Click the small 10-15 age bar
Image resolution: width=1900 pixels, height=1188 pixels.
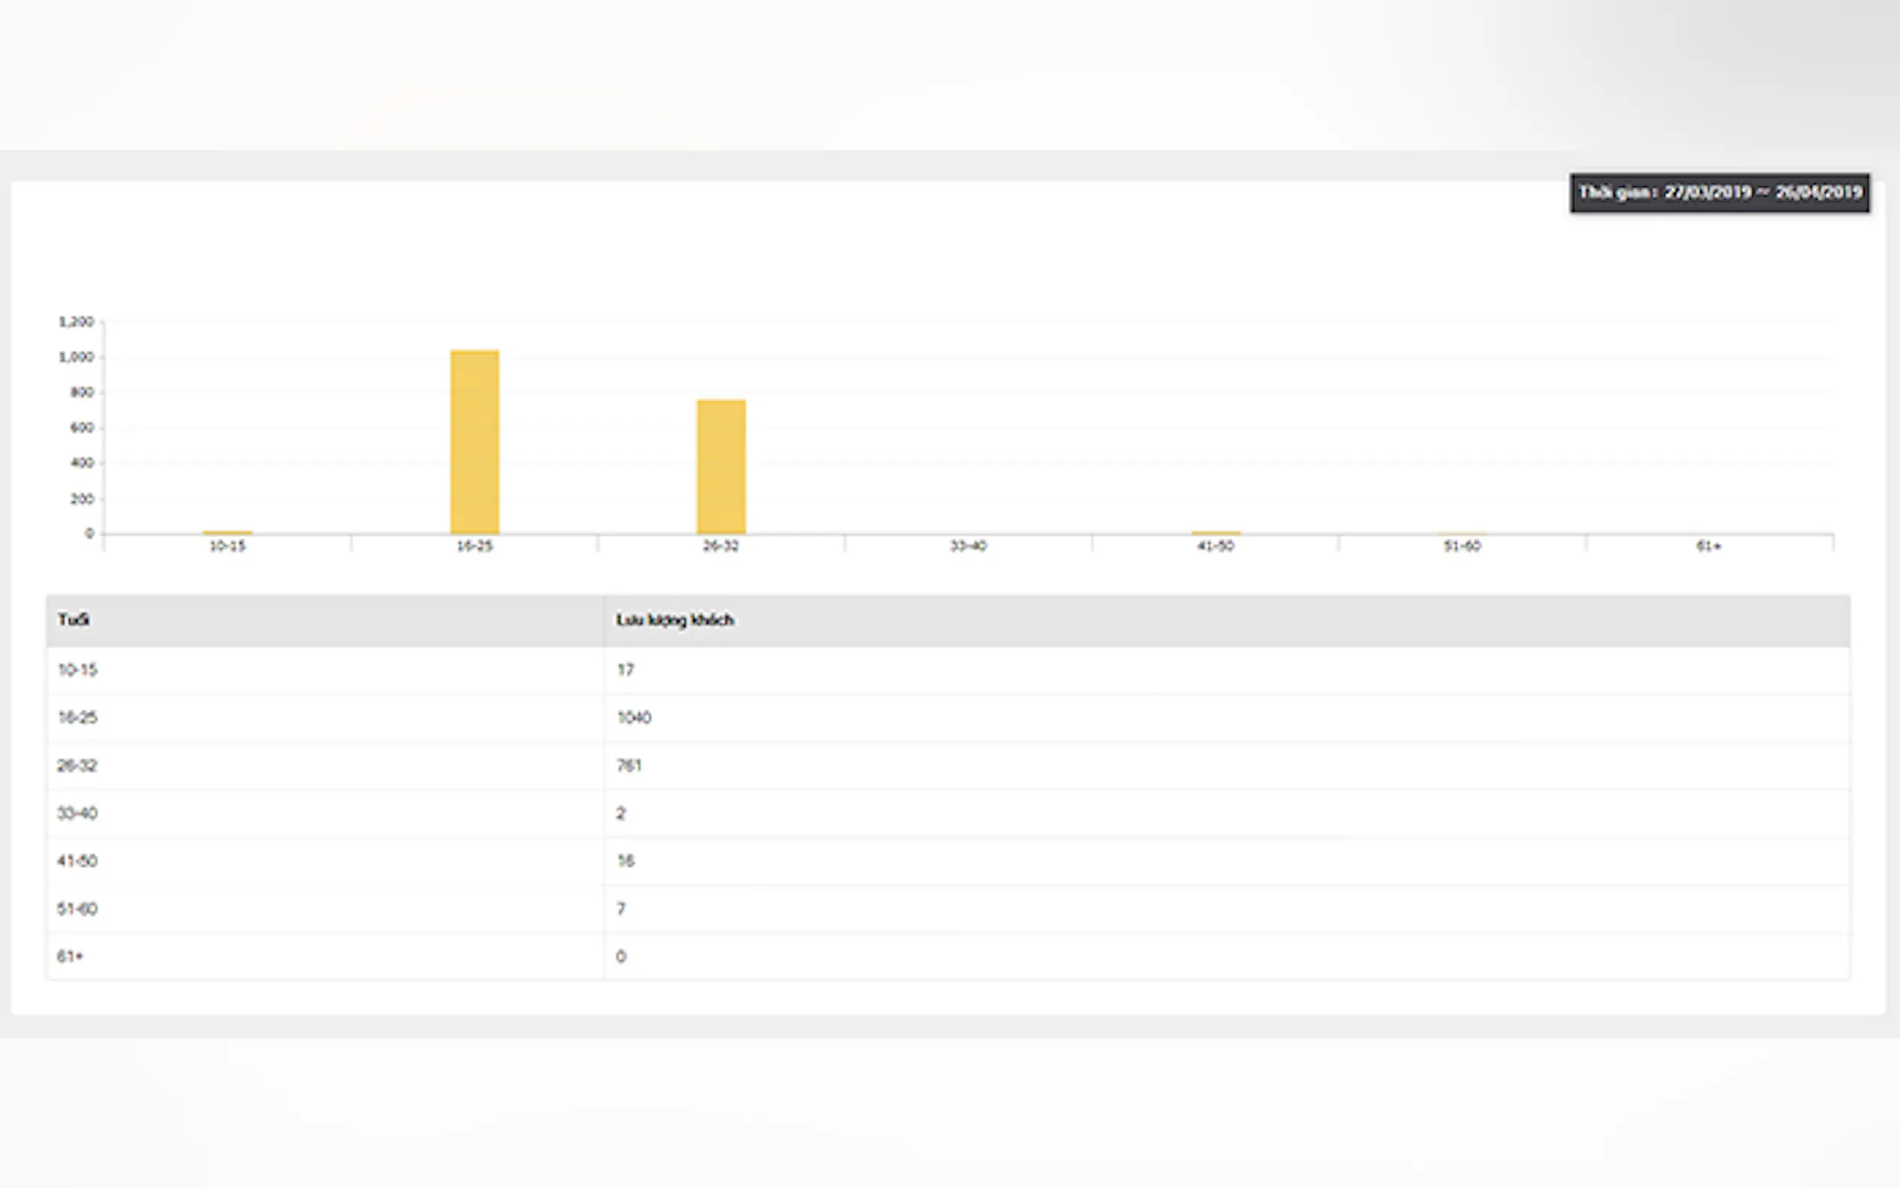[x=227, y=533]
